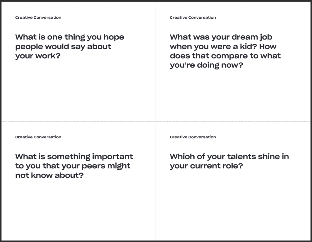Viewport: 312px width, 242px height.
Task: Click the line 'What is something important'
Action: pos(74,157)
